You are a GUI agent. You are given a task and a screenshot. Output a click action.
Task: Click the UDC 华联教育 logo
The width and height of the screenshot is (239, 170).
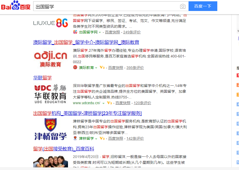click(x=50, y=94)
